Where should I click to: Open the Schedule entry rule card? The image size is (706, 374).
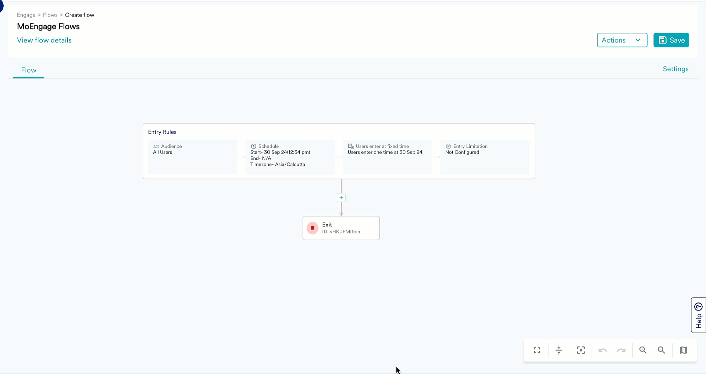click(290, 157)
